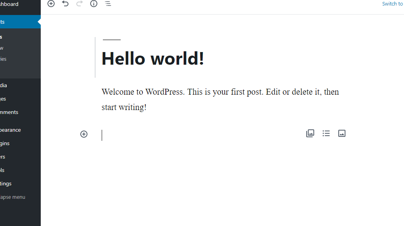Insert an Image block from the shortcut icons
Screen dimensions: 404x226
tap(342, 133)
